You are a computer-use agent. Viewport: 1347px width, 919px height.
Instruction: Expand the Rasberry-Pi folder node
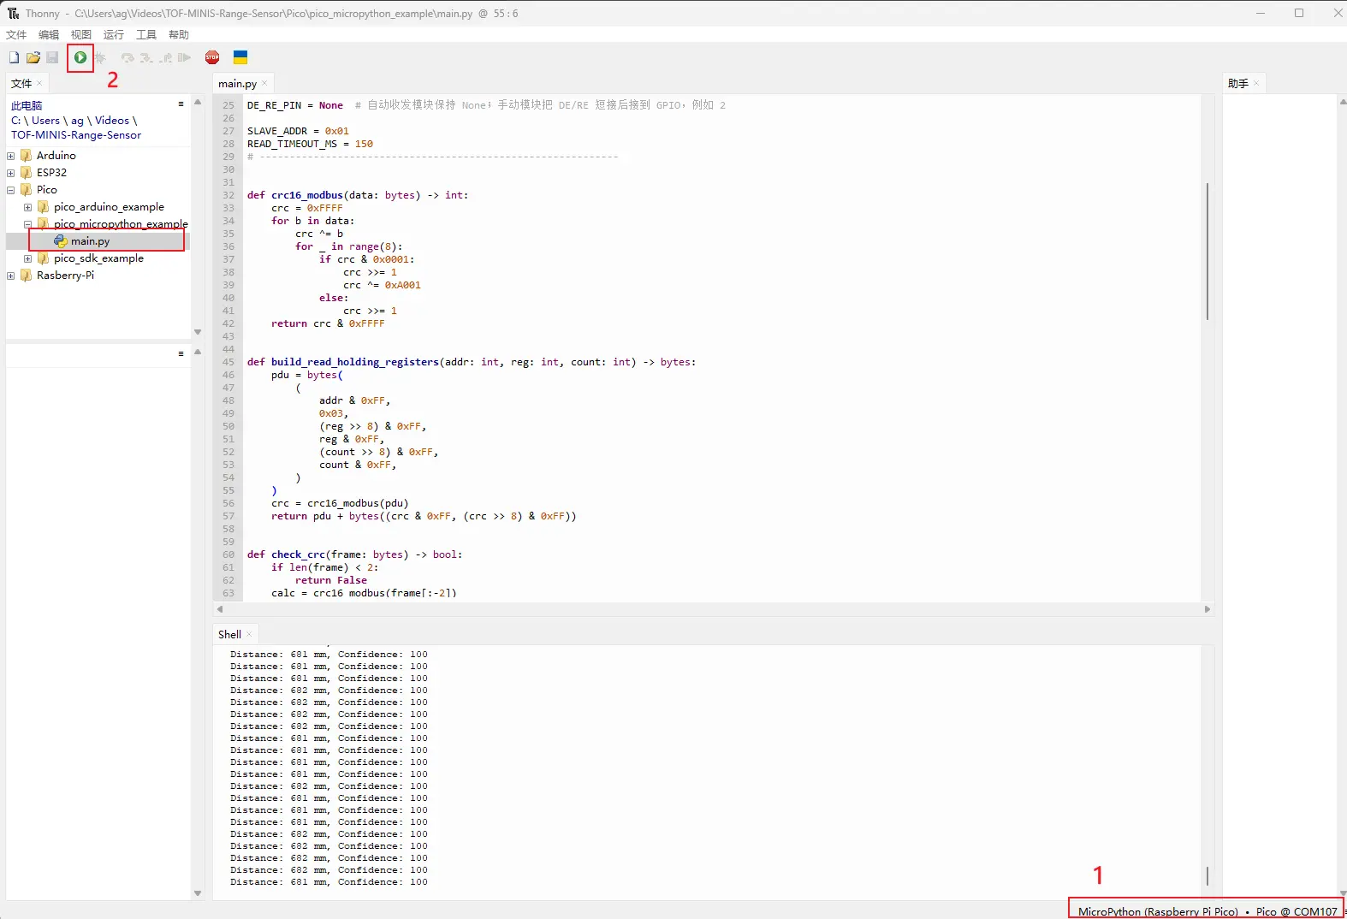11,276
